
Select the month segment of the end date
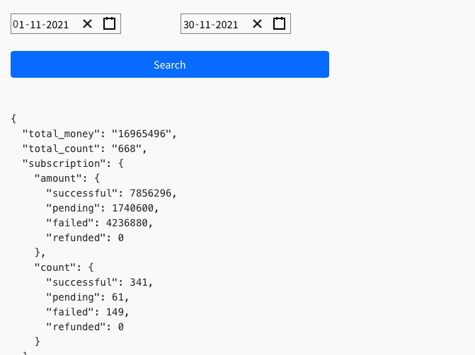(205, 25)
